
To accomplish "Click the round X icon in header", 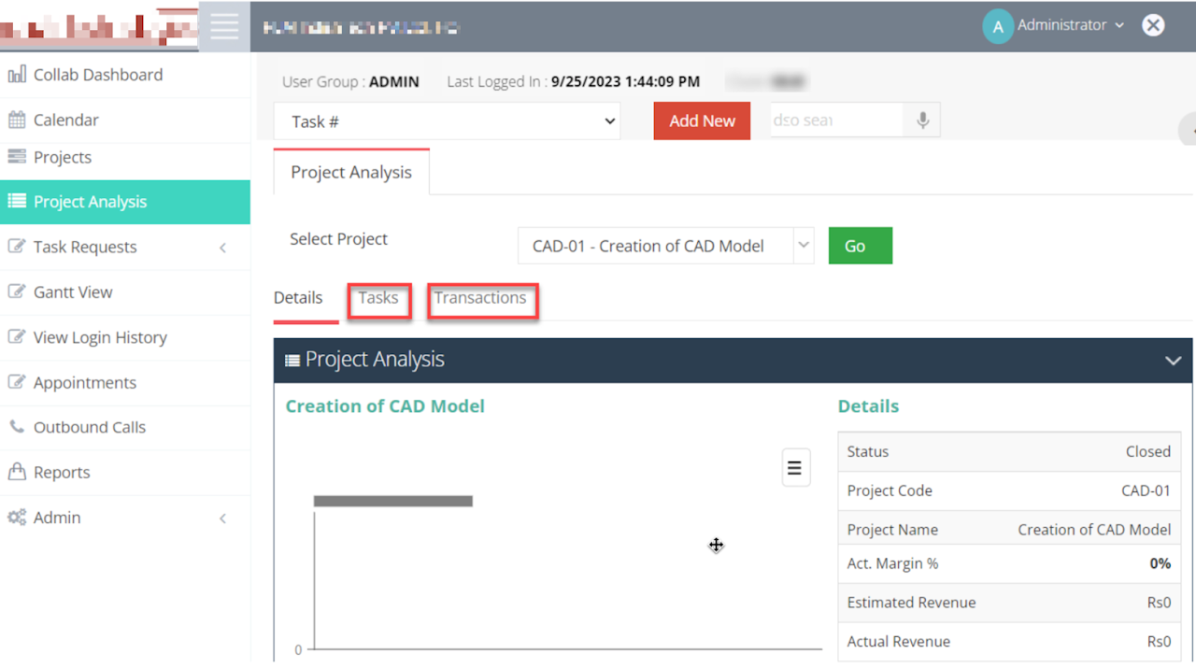I will coord(1153,25).
